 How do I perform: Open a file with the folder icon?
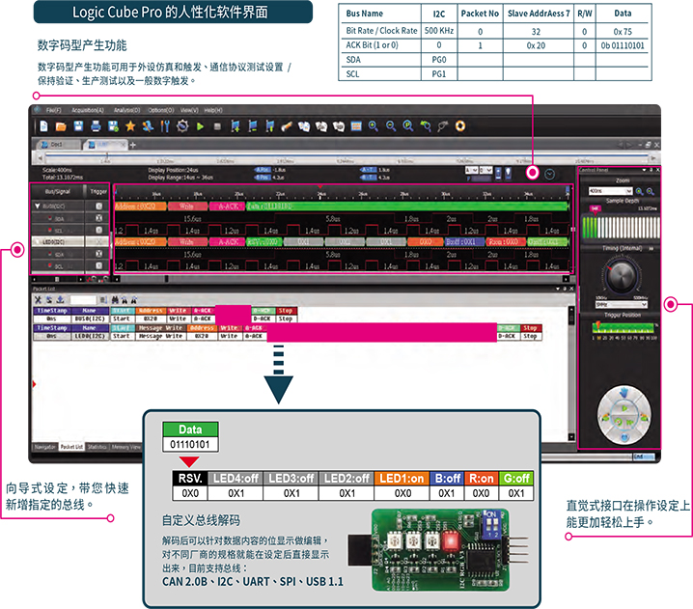61,126
